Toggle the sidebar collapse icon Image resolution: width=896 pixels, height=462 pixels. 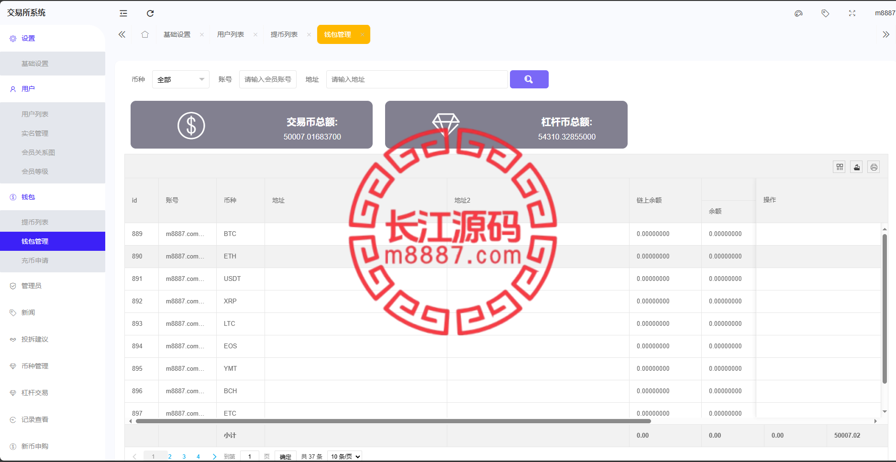[x=123, y=13]
